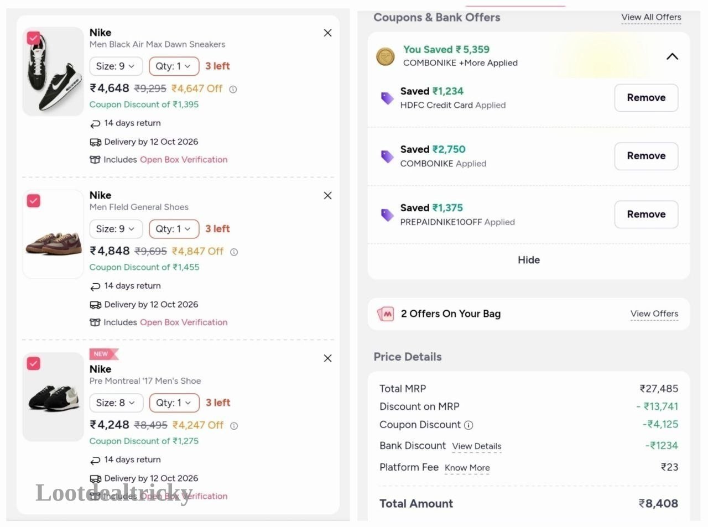
Task: Uncheck the Field General Shoes item
Action: 34,201
